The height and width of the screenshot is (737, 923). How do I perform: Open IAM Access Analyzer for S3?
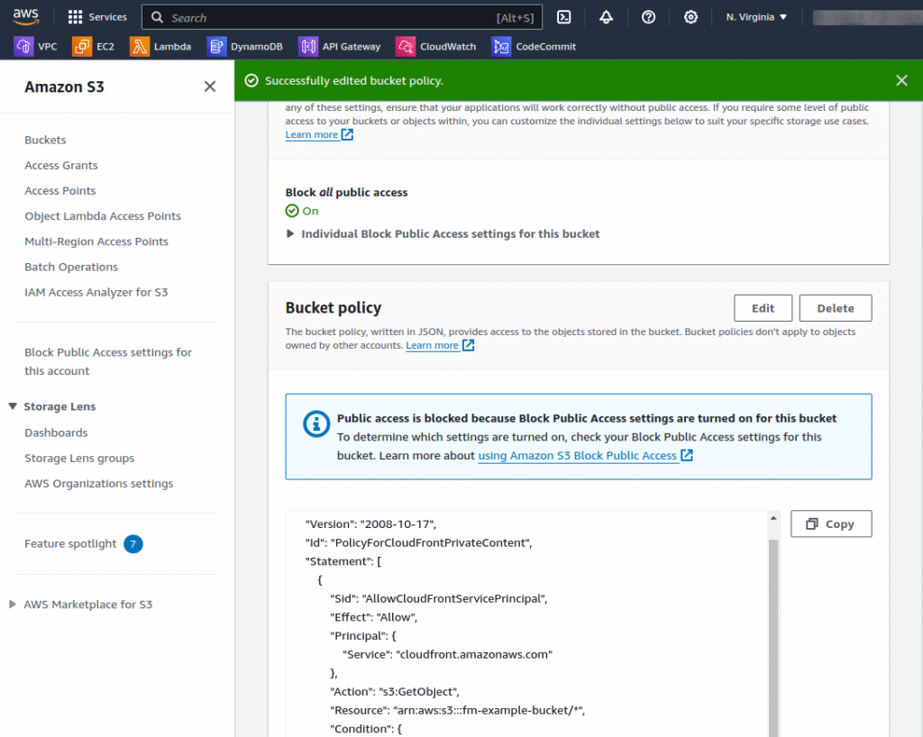coord(96,292)
